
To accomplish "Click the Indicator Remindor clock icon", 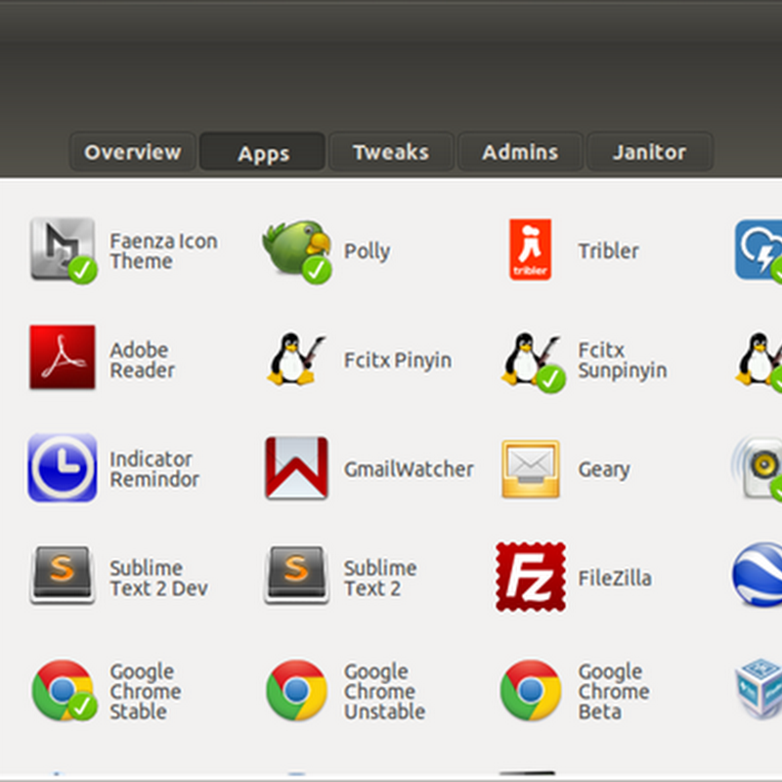I will pos(63,468).
